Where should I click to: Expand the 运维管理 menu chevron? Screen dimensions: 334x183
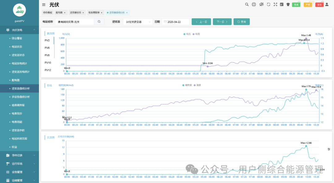[34, 180]
